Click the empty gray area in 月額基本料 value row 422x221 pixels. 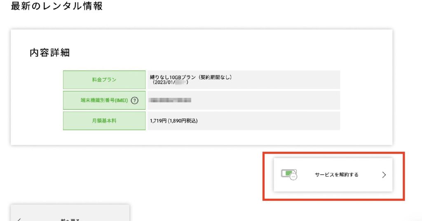(x=269, y=121)
